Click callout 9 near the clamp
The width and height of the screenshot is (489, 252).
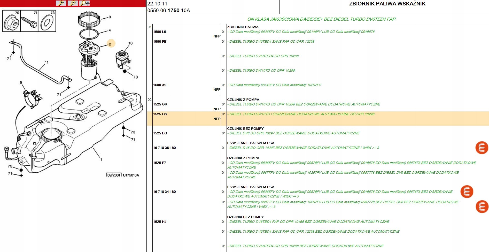click(21, 82)
